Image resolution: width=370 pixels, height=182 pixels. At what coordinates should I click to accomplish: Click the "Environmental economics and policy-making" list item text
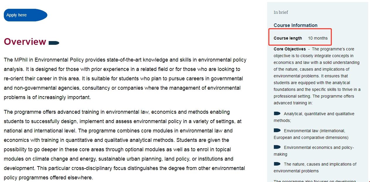(x=319, y=147)
